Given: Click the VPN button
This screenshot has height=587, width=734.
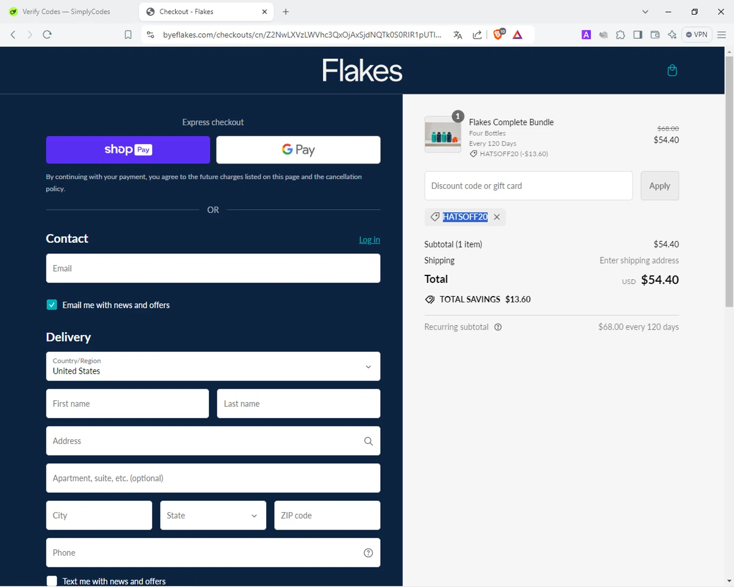Looking at the screenshot, I should pyautogui.click(x=696, y=35).
